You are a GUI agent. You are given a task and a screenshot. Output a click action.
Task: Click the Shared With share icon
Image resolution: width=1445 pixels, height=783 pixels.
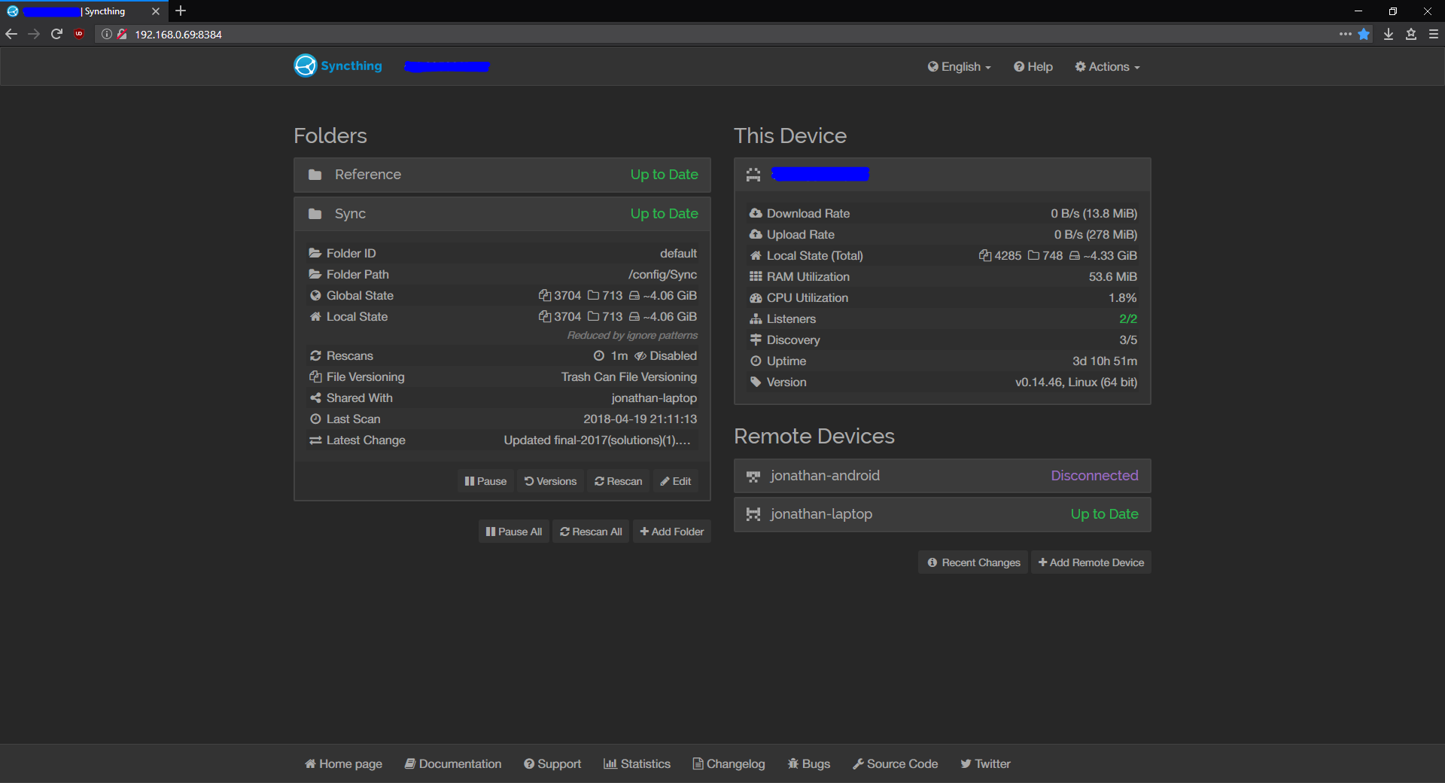[x=315, y=398]
